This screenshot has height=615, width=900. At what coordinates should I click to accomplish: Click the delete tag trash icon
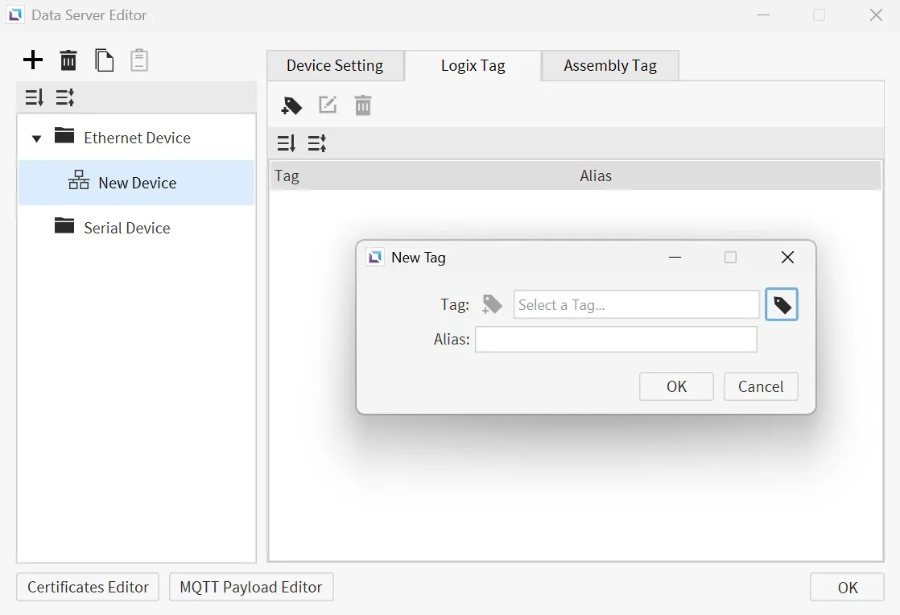pos(363,105)
